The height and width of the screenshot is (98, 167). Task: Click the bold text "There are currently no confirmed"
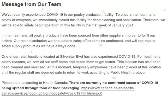pos(93,83)
